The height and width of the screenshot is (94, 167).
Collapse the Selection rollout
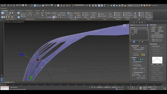coord(134,57)
